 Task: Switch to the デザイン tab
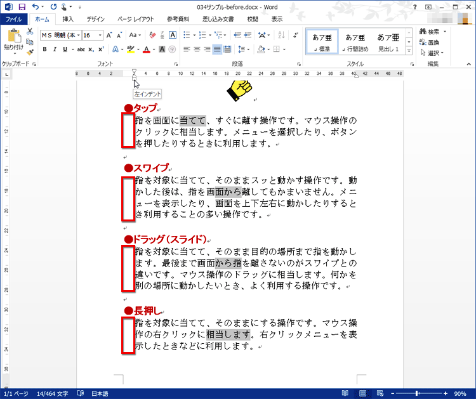coord(96,19)
